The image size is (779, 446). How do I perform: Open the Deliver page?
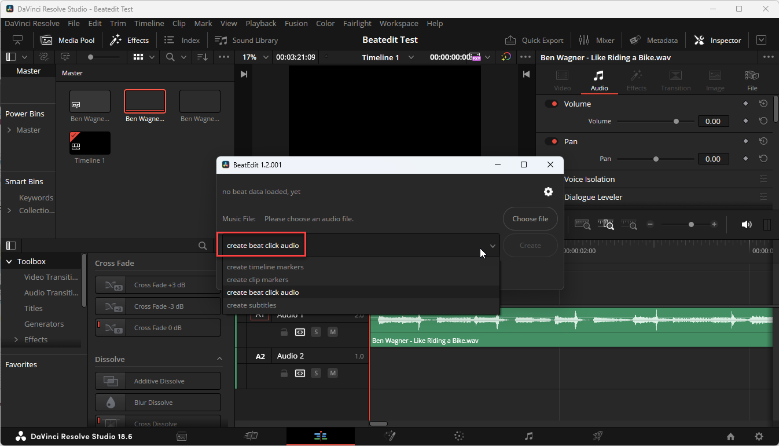pyautogui.click(x=598, y=436)
